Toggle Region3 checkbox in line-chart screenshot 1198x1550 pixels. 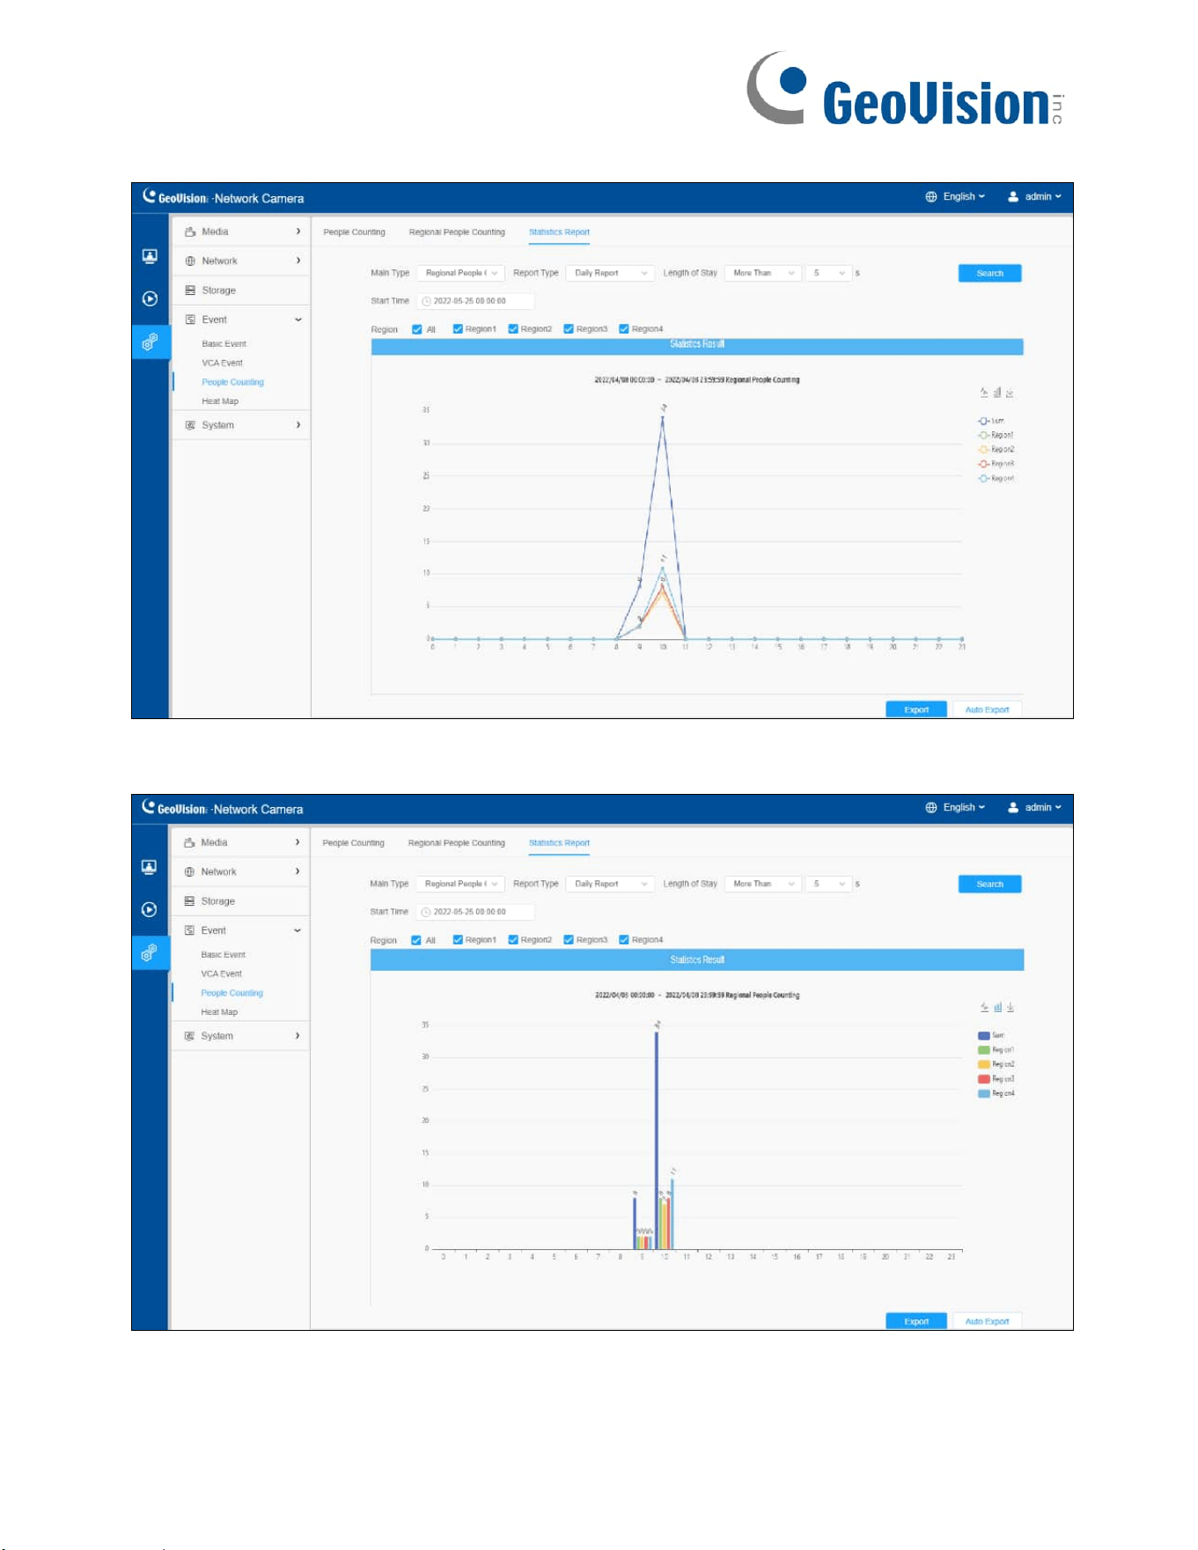(569, 328)
